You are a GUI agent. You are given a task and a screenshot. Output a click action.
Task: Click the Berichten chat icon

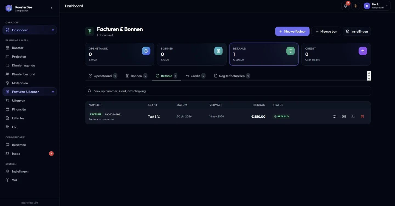[x=7, y=145]
